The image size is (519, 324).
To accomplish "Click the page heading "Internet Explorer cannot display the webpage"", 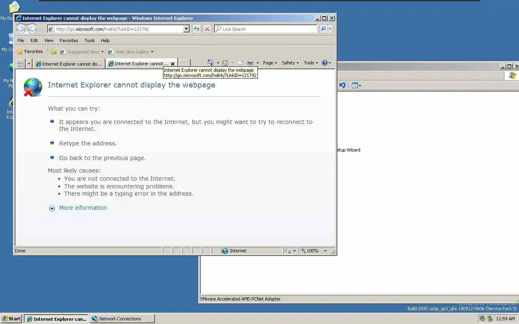I will (x=131, y=85).
